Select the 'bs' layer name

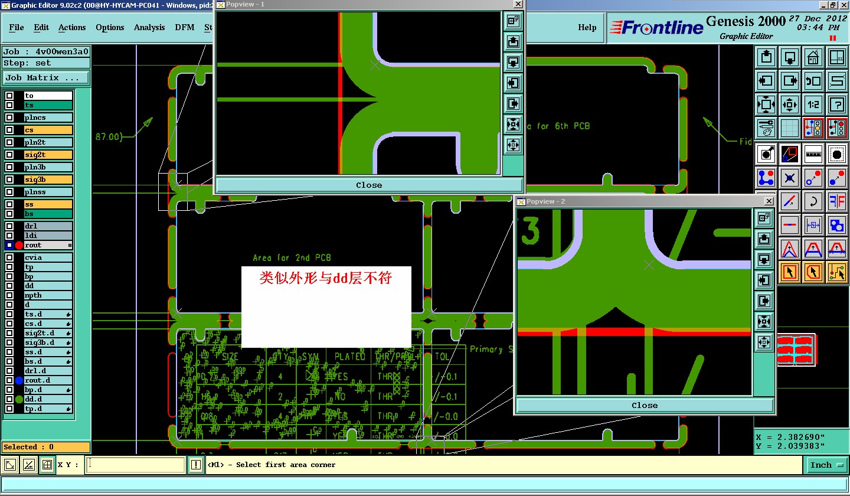[48, 214]
